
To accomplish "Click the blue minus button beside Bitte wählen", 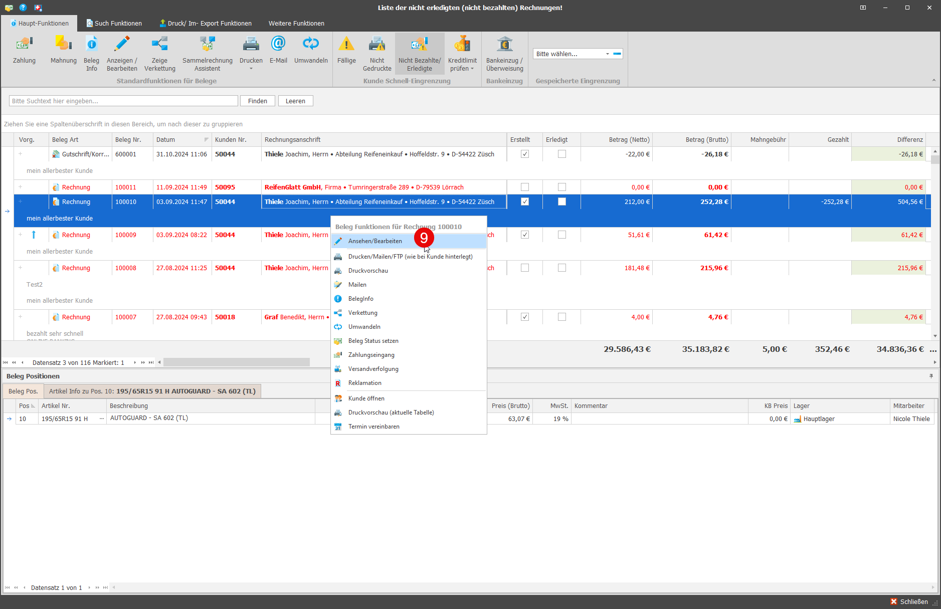I will [x=617, y=54].
